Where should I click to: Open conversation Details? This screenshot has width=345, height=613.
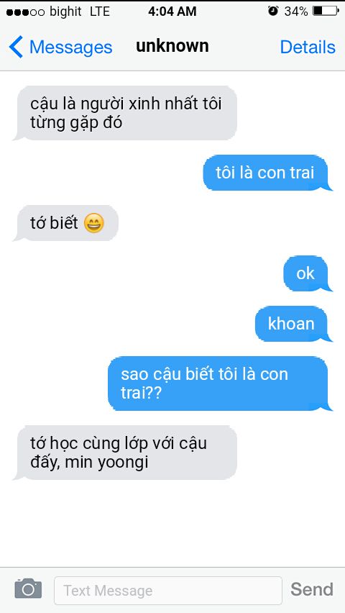pos(308,47)
